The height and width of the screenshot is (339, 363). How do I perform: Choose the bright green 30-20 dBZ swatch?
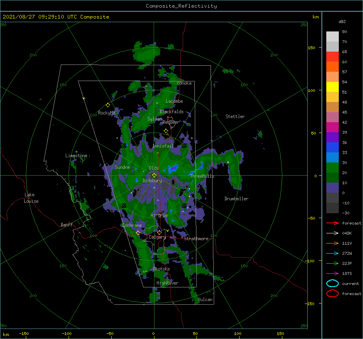(332, 168)
